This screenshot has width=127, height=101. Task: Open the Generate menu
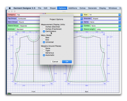point(92,8)
